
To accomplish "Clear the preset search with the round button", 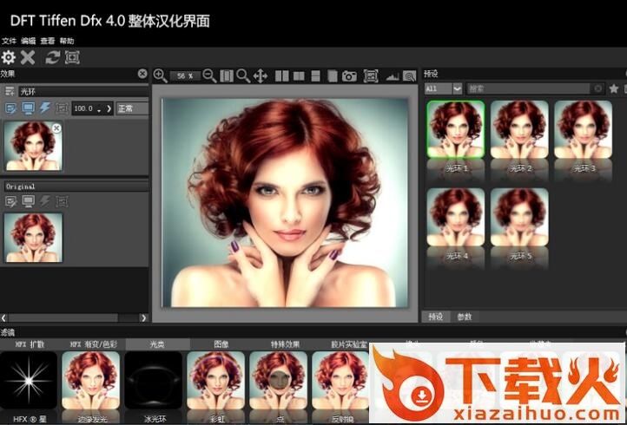I will [597, 88].
